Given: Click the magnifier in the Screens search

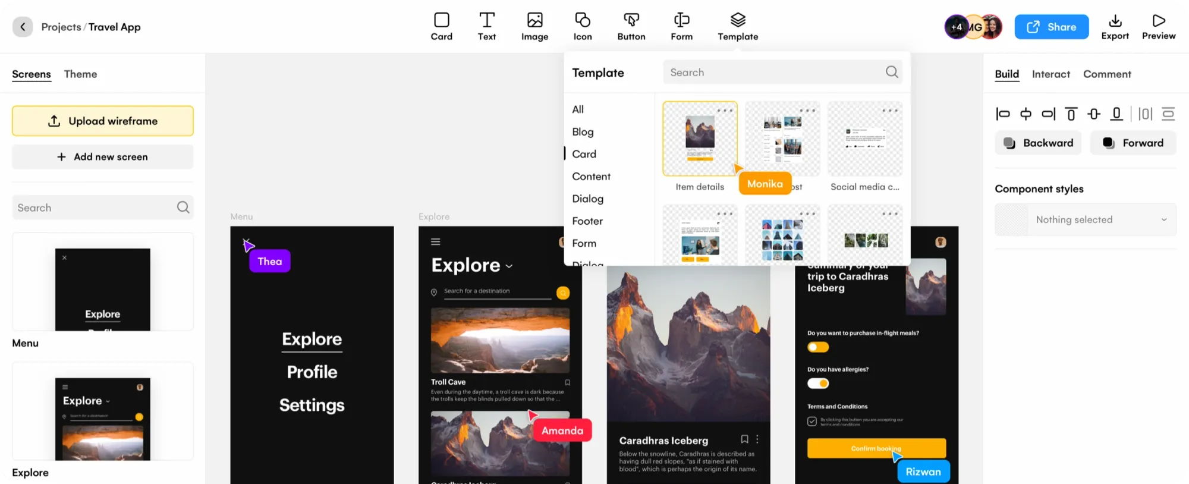Looking at the screenshot, I should [183, 207].
